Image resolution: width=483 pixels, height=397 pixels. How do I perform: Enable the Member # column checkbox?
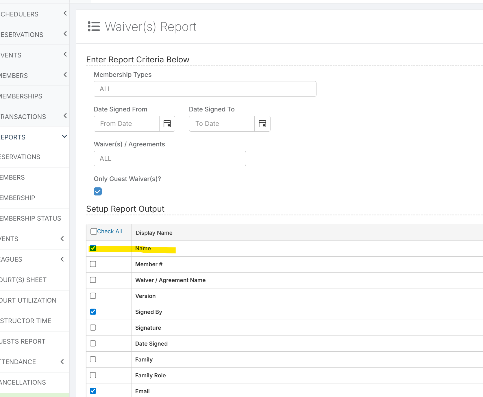(93, 264)
